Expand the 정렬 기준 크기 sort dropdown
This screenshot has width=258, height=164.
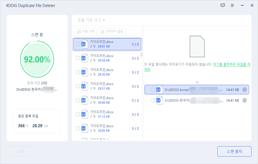click(x=91, y=20)
